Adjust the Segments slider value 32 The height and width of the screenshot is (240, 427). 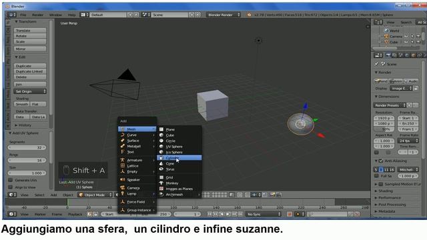27,147
